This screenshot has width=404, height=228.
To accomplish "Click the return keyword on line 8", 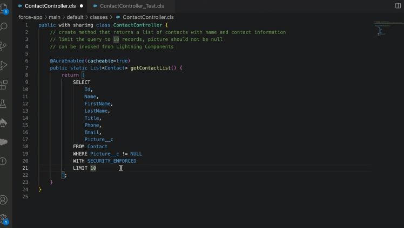I will click(70, 75).
